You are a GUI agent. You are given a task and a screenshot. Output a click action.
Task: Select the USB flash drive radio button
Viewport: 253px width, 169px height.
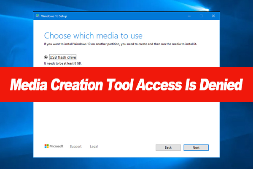click(x=46, y=57)
